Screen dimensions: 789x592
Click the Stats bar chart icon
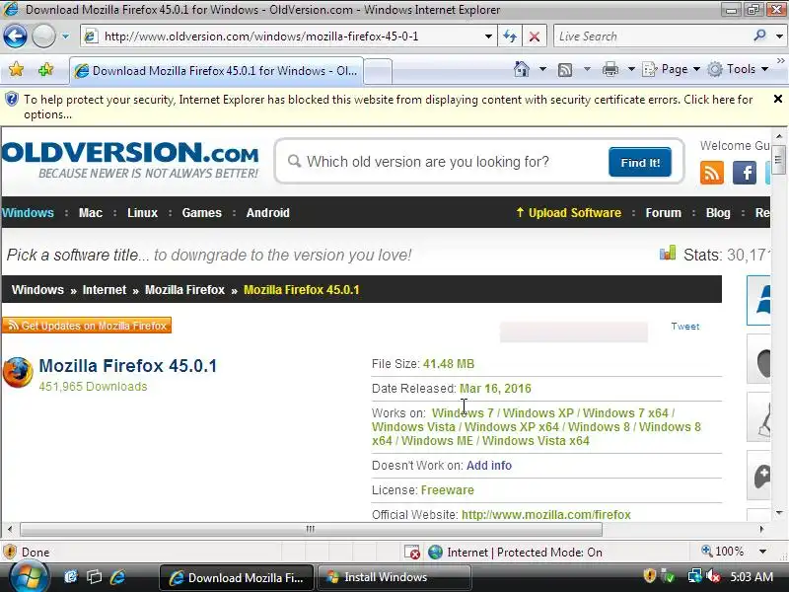click(668, 253)
